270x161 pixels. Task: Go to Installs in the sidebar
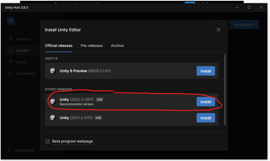click(x=22, y=51)
